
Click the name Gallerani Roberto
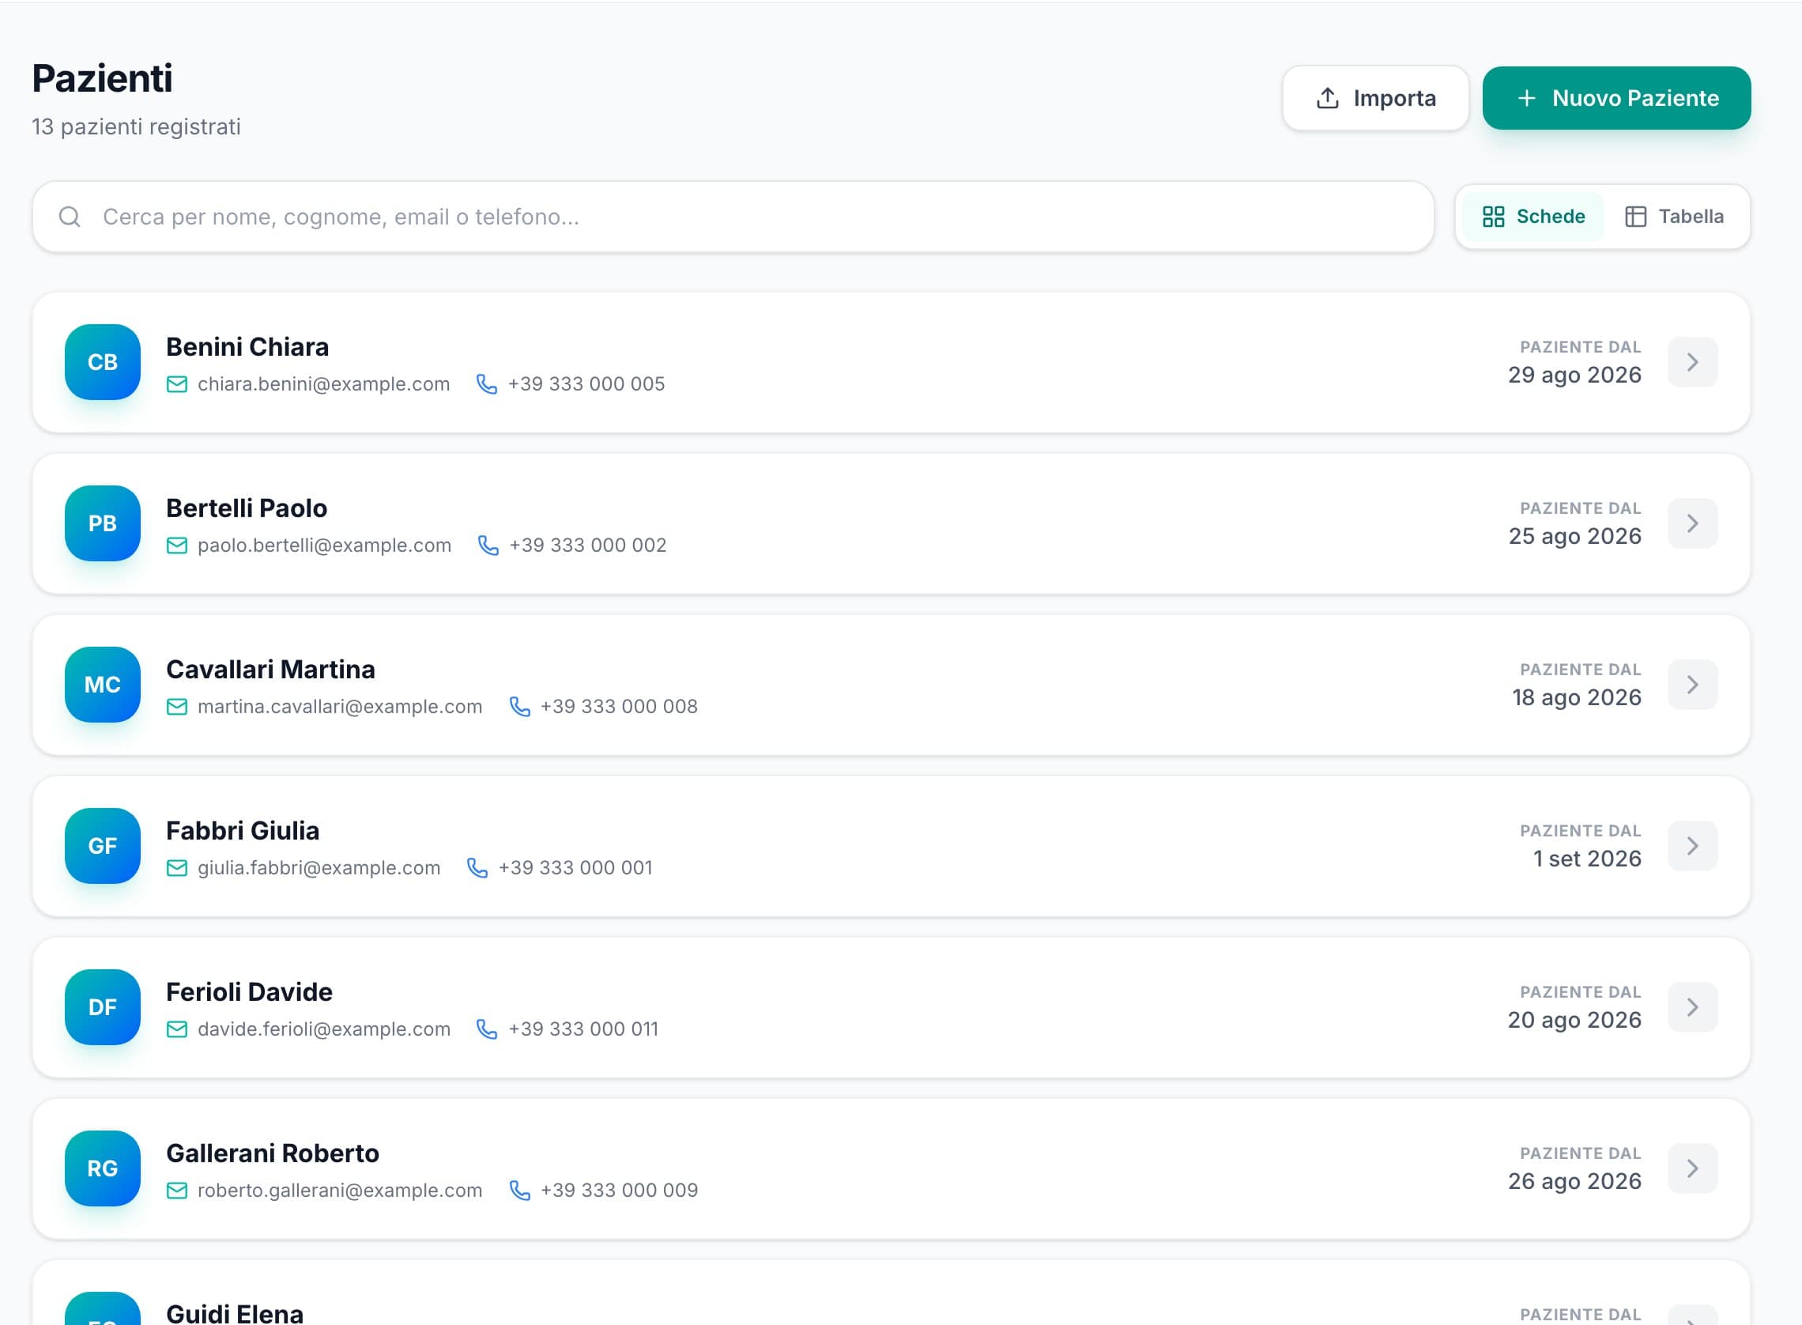click(x=273, y=1153)
